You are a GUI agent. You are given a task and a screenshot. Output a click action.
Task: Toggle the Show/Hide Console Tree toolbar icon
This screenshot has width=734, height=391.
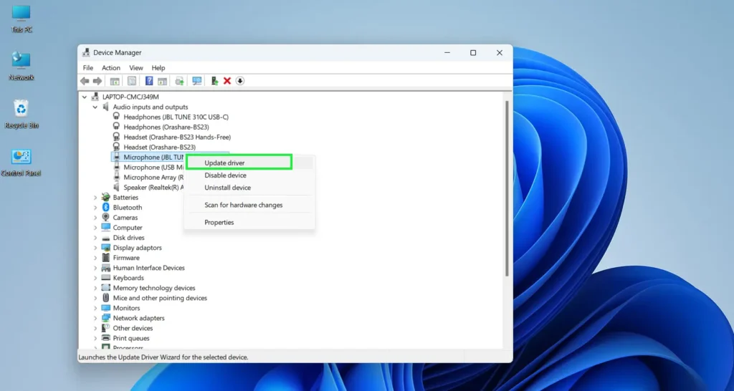click(115, 81)
